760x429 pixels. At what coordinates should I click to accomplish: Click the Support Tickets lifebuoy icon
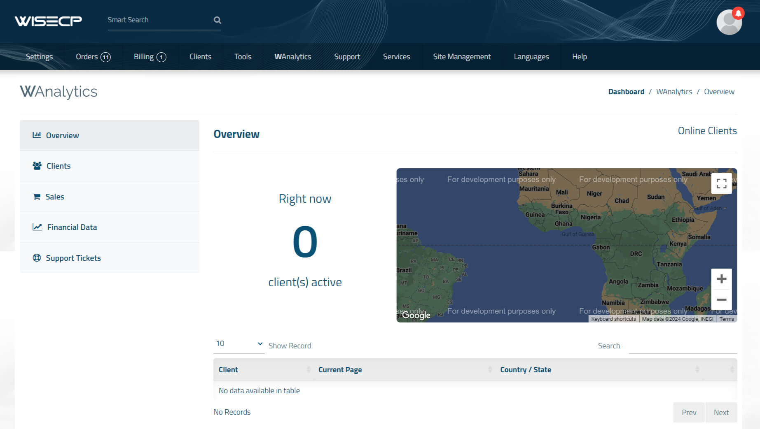coord(37,258)
